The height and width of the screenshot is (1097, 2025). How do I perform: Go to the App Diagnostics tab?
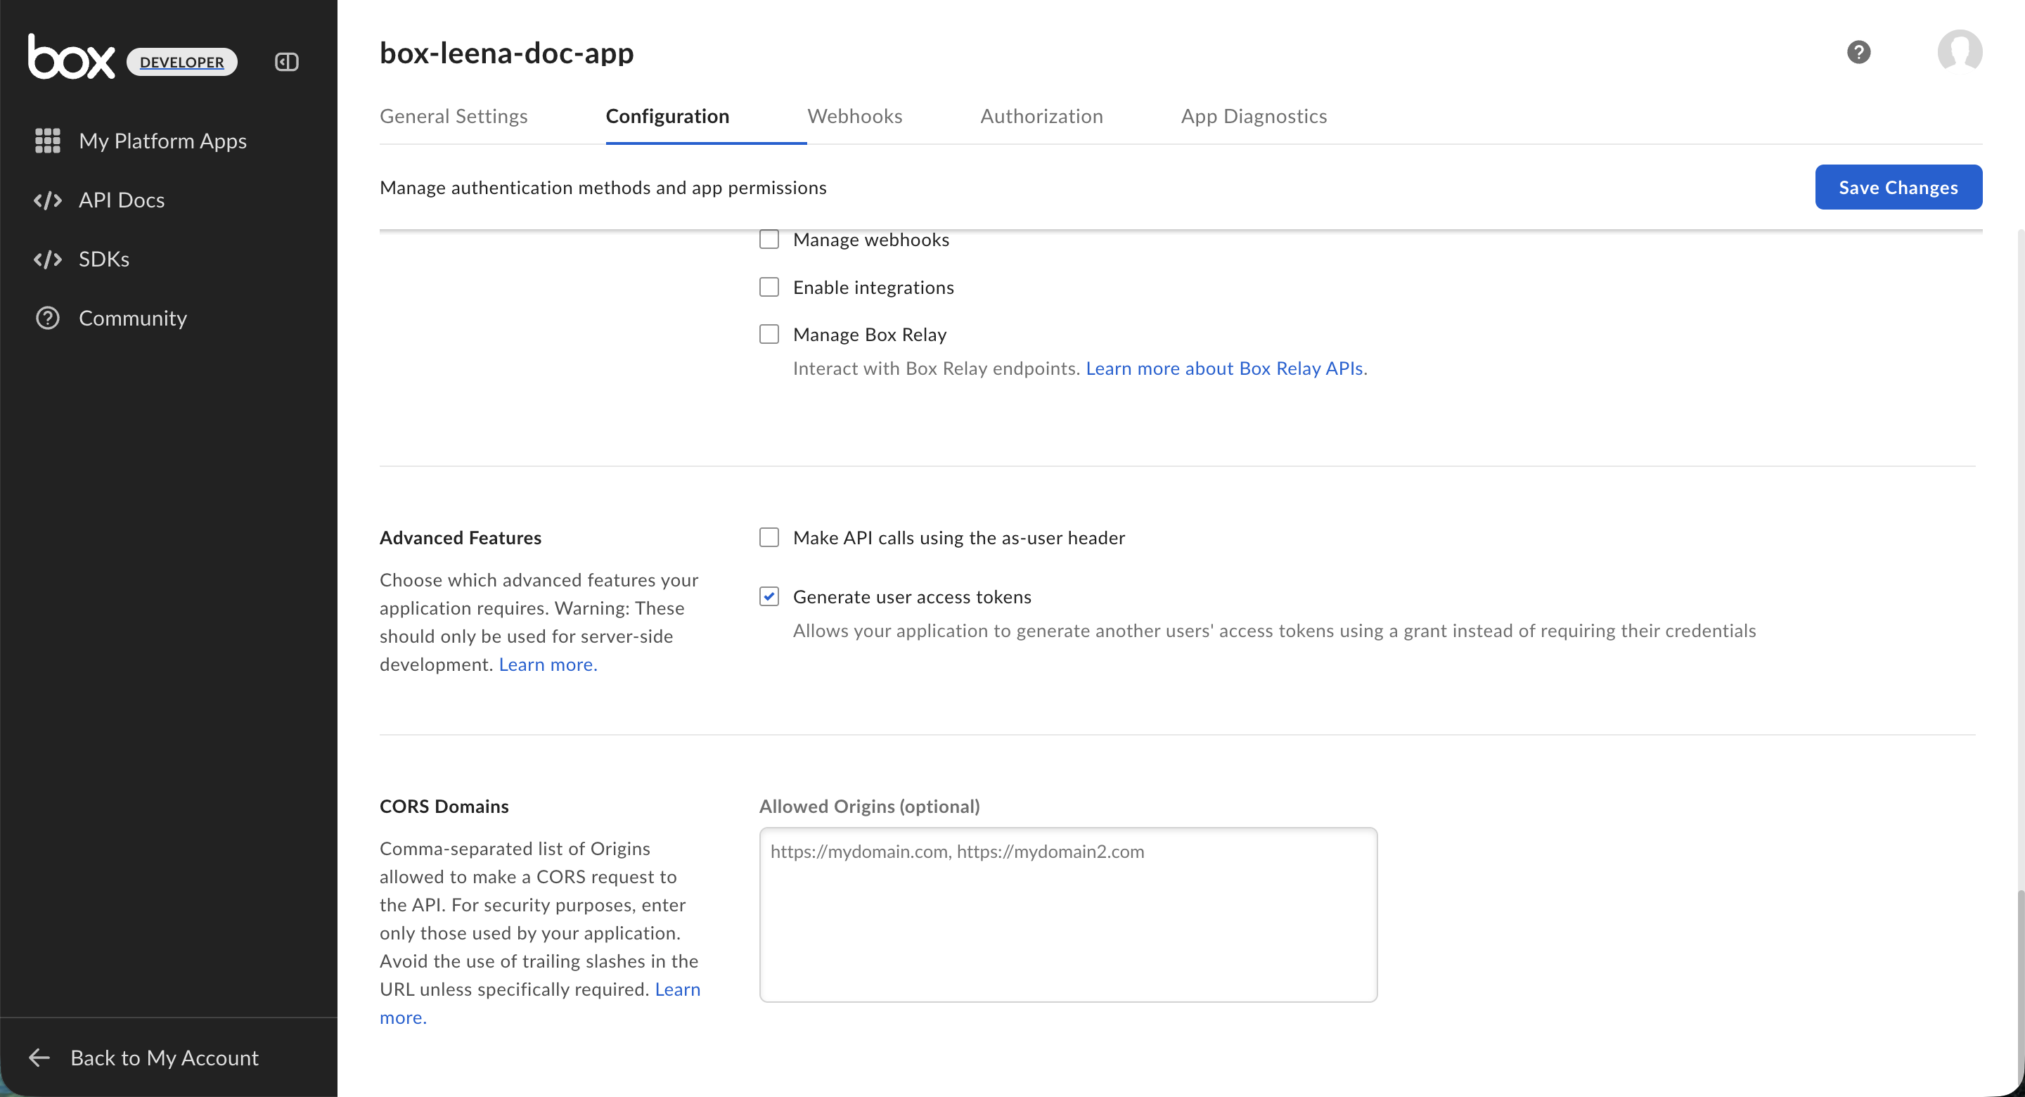1253,115
